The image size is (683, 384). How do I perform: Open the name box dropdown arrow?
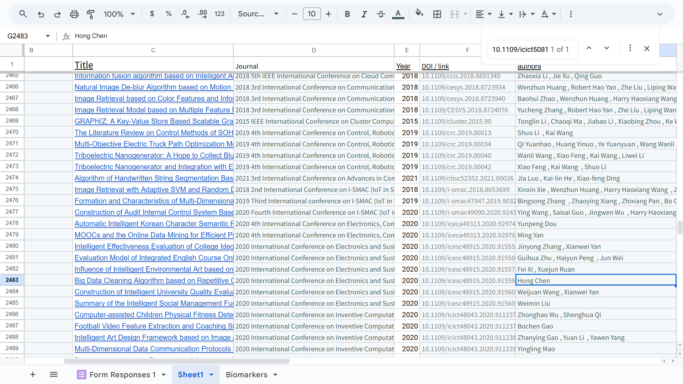click(x=48, y=36)
